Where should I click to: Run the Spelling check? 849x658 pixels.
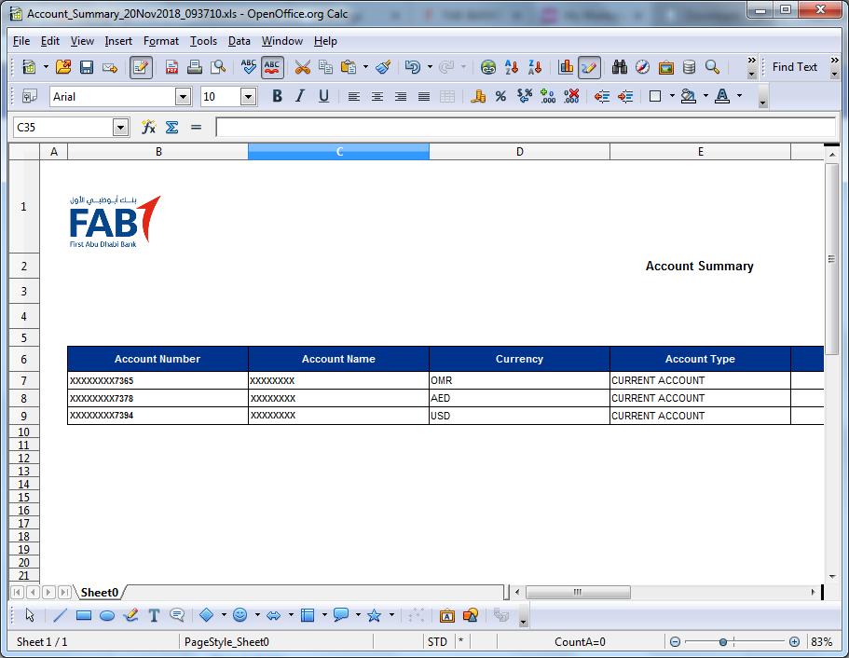[x=249, y=67]
